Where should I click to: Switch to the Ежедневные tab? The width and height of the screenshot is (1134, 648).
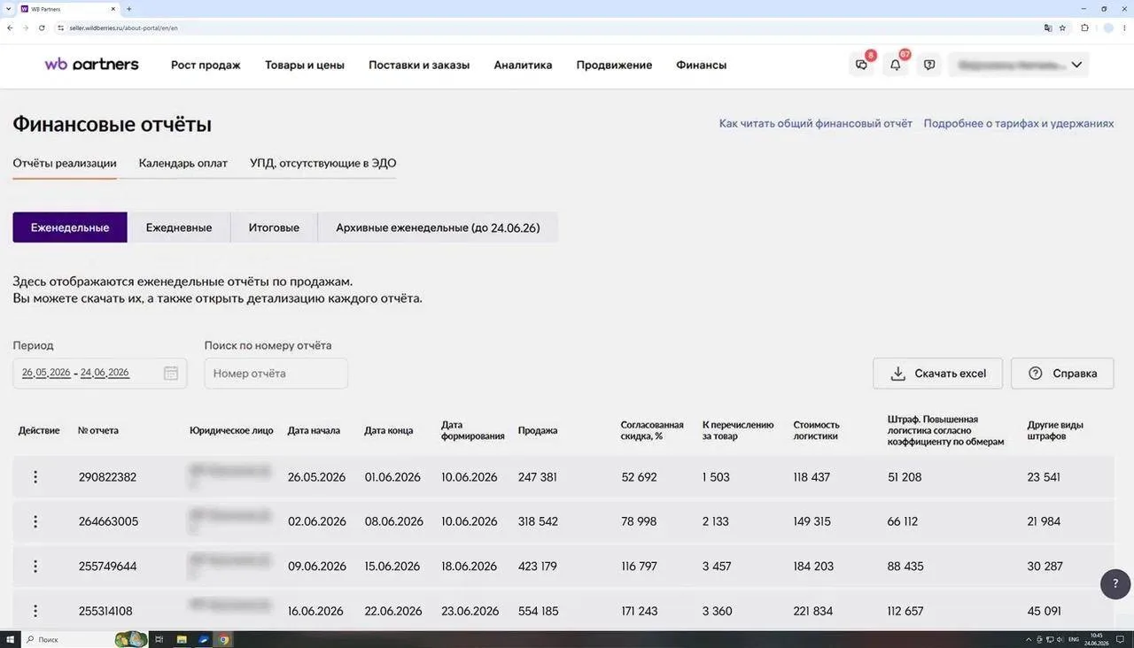[179, 228]
